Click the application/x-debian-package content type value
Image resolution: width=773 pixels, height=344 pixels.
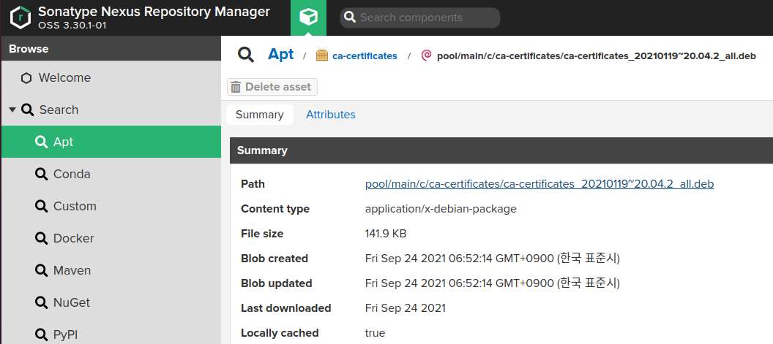click(x=441, y=209)
